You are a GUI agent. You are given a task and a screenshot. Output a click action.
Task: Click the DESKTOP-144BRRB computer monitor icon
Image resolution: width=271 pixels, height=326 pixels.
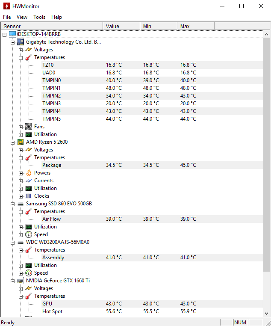pyautogui.click(x=12, y=34)
